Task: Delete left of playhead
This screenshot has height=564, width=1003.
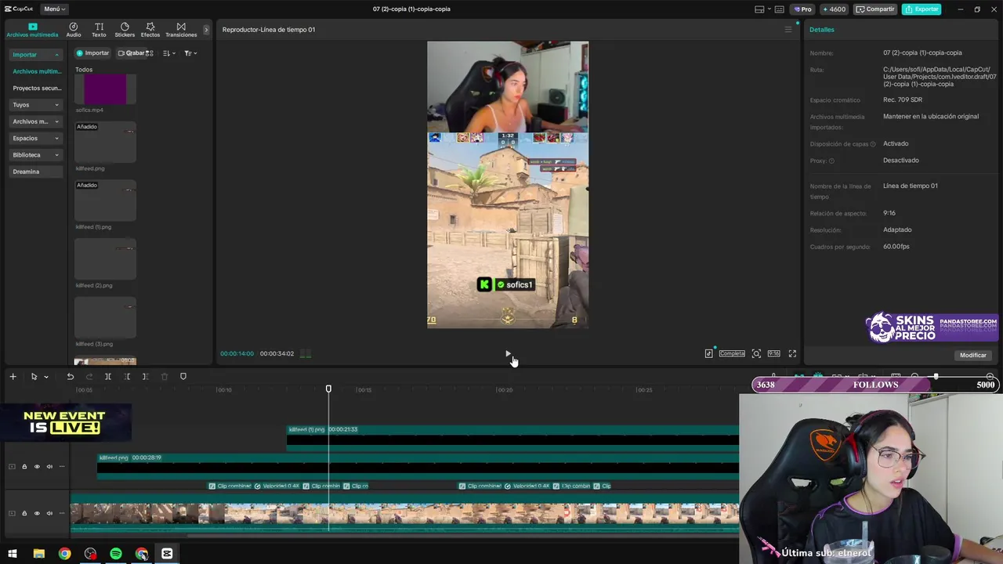Action: coord(126,377)
